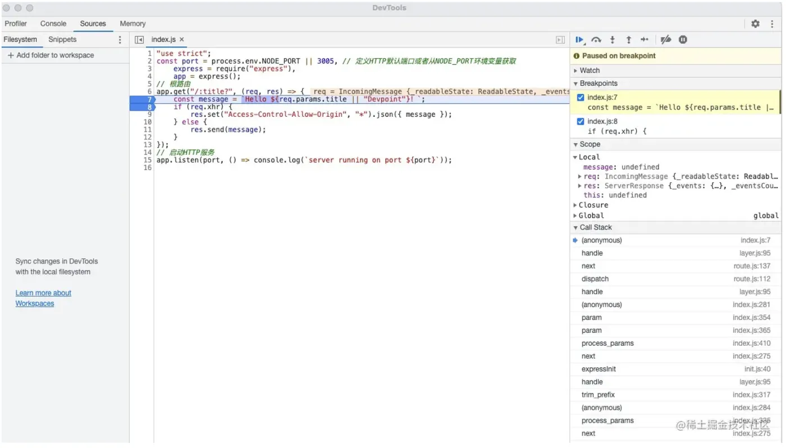This screenshot has height=448, width=786.
Task: Click the plus icon to add folder
Action: [11, 56]
